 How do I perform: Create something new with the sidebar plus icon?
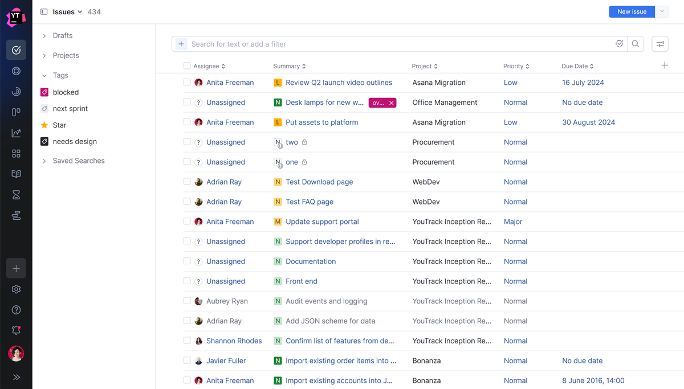[x=16, y=268]
